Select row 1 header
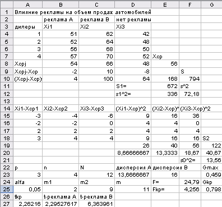222x207 pixels. [7, 12]
